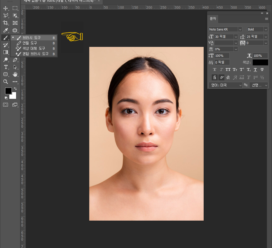The width and height of the screenshot is (272, 248).
Task: Toggle Underline text style
Action: pos(255,70)
